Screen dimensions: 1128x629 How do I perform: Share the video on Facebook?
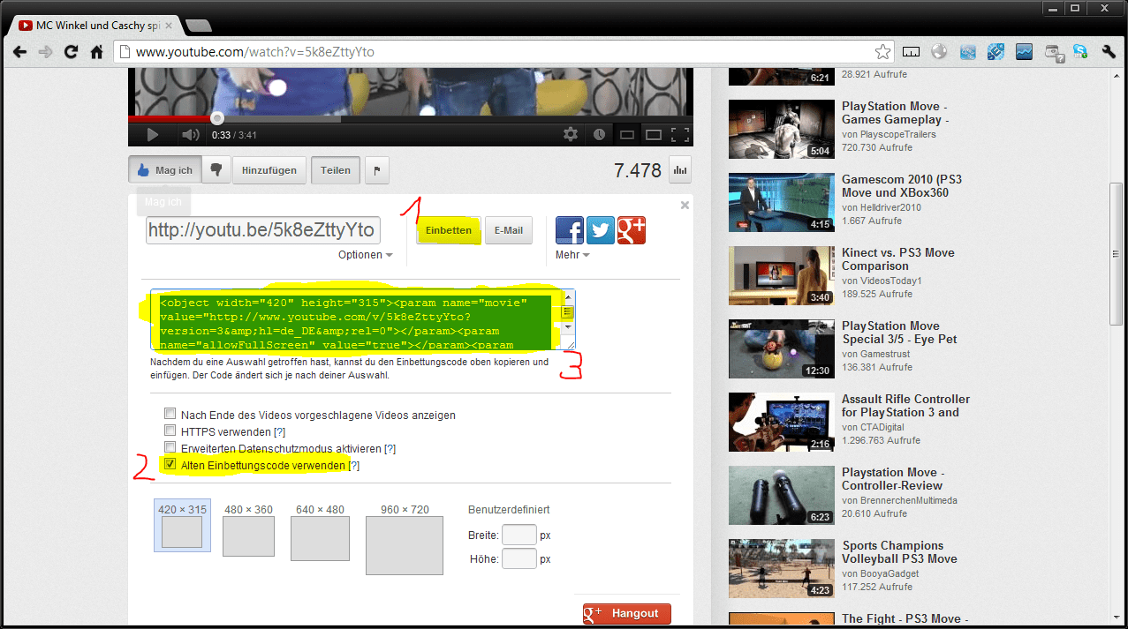pos(570,230)
